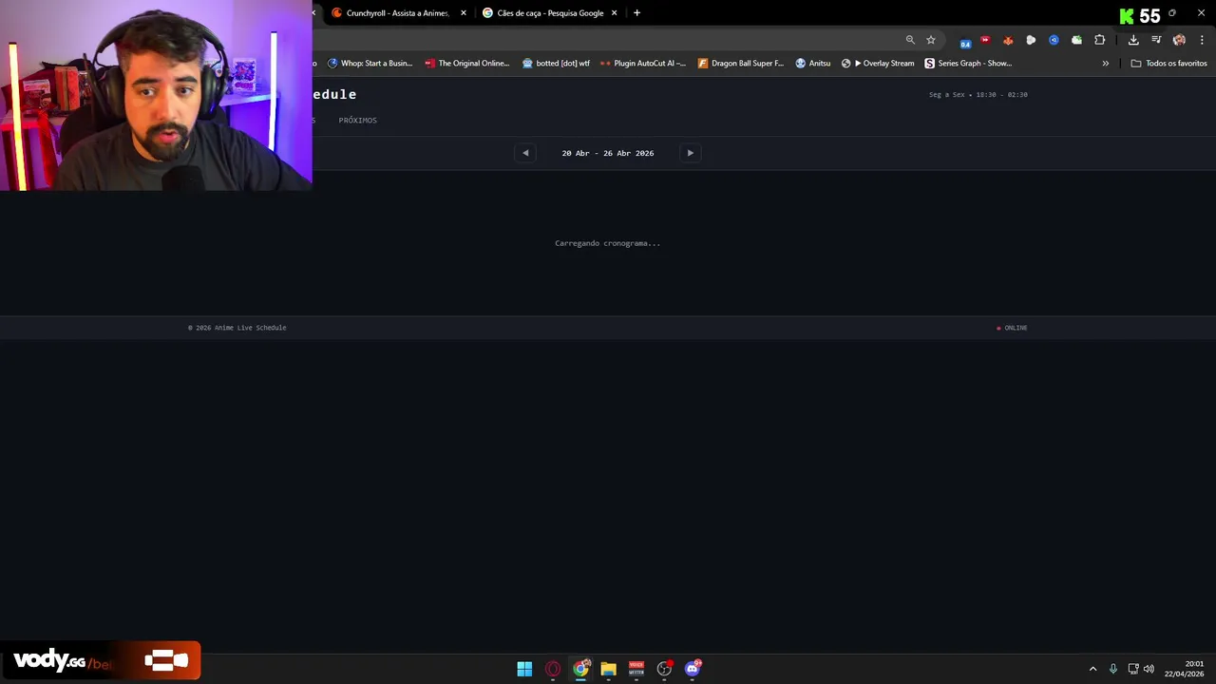Viewport: 1216px width, 684px height.
Task: Open Windows Start menu
Action: click(524, 669)
